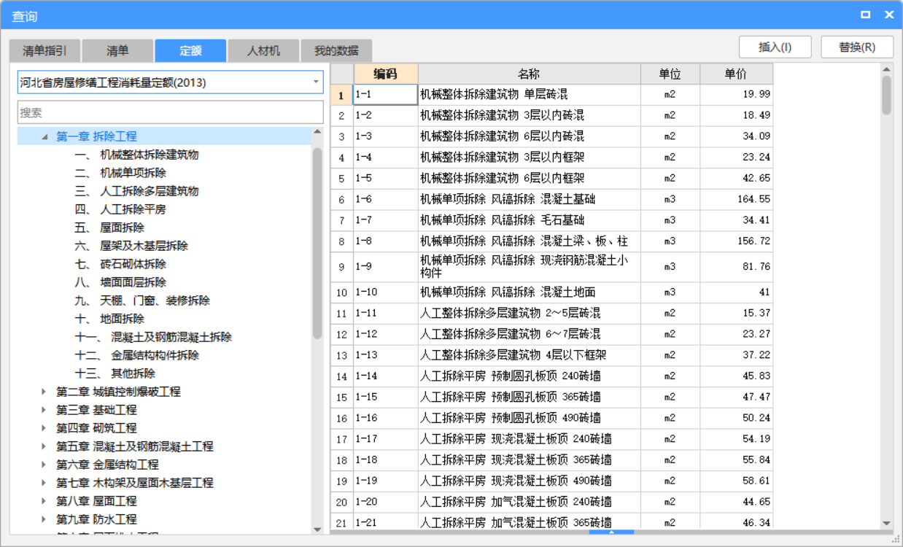Click the 编码 column header
903x547 pixels.
coord(386,74)
